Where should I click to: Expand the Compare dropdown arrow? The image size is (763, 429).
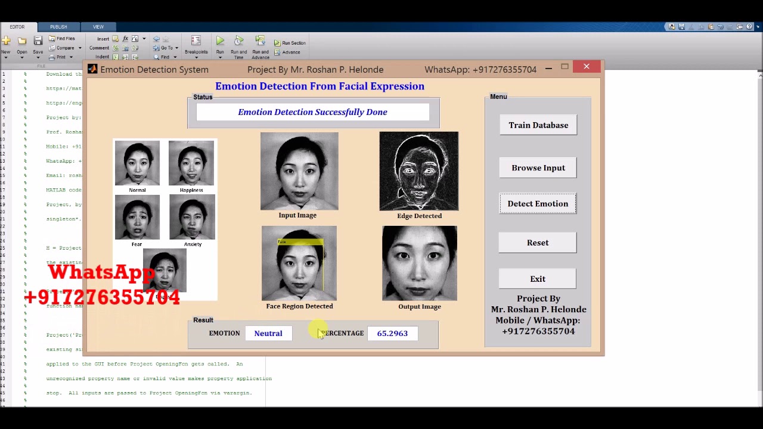click(x=80, y=48)
